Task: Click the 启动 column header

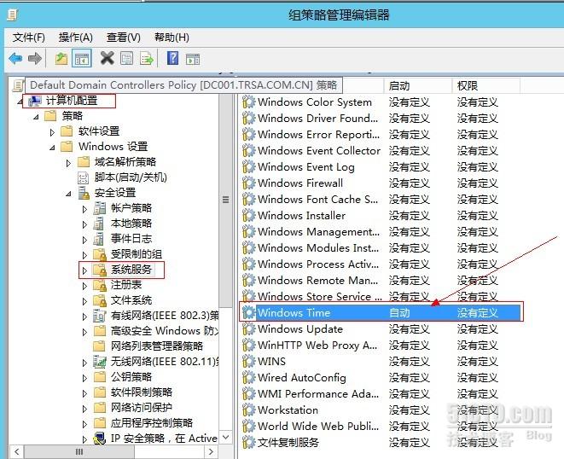Action: [417, 85]
